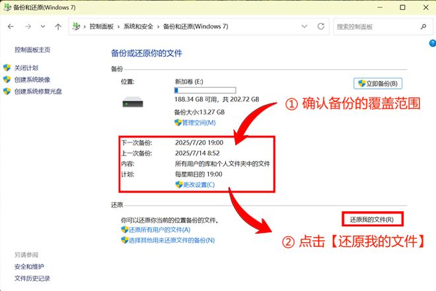This screenshot has width=436, height=291.
Task: Open help via the blue question icon
Action: click(433, 44)
